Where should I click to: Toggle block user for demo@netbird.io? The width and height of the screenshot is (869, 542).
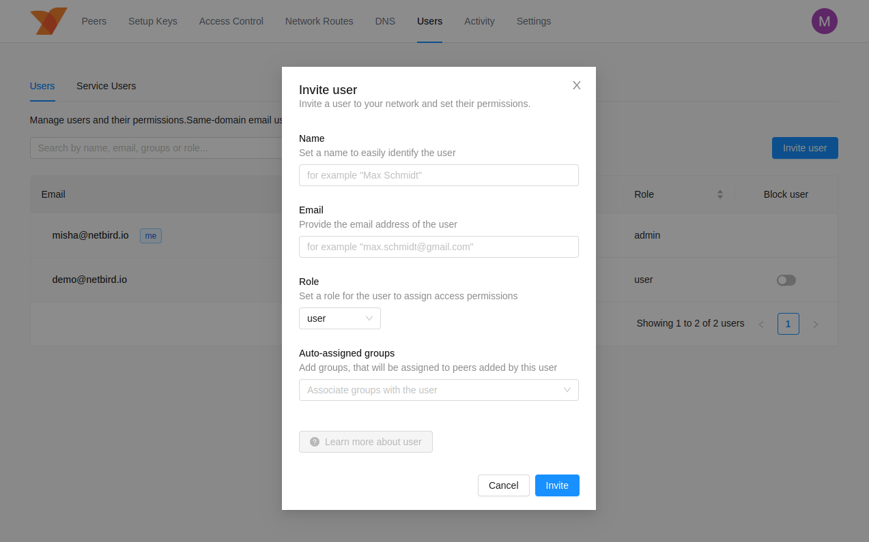786,280
